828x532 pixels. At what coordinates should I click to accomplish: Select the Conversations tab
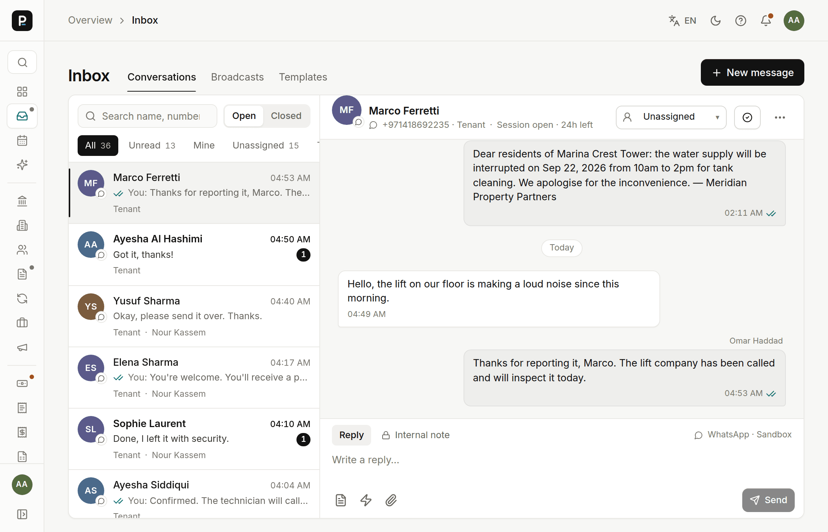click(162, 77)
